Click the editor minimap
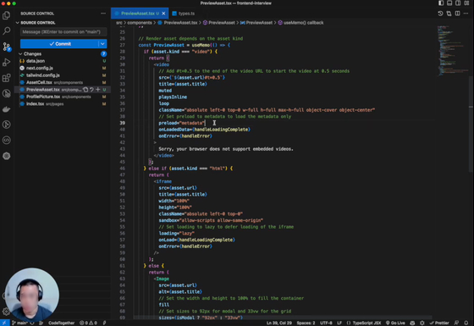This screenshot has width=474, height=326. click(452, 52)
